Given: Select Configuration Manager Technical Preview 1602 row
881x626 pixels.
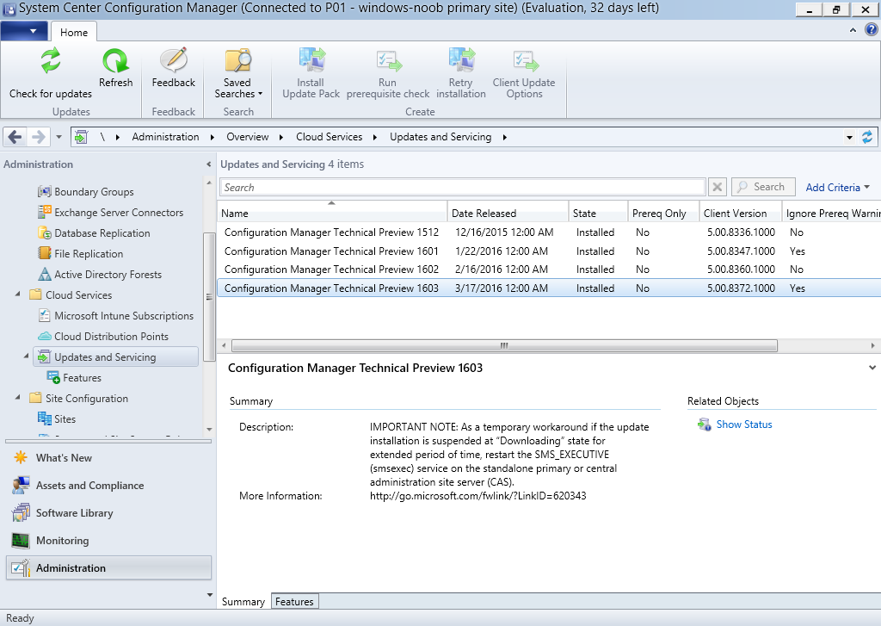Looking at the screenshot, I should (548, 270).
